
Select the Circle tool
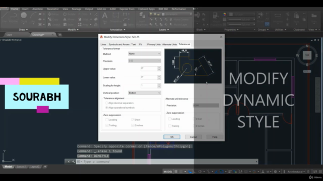[x=24, y=17]
